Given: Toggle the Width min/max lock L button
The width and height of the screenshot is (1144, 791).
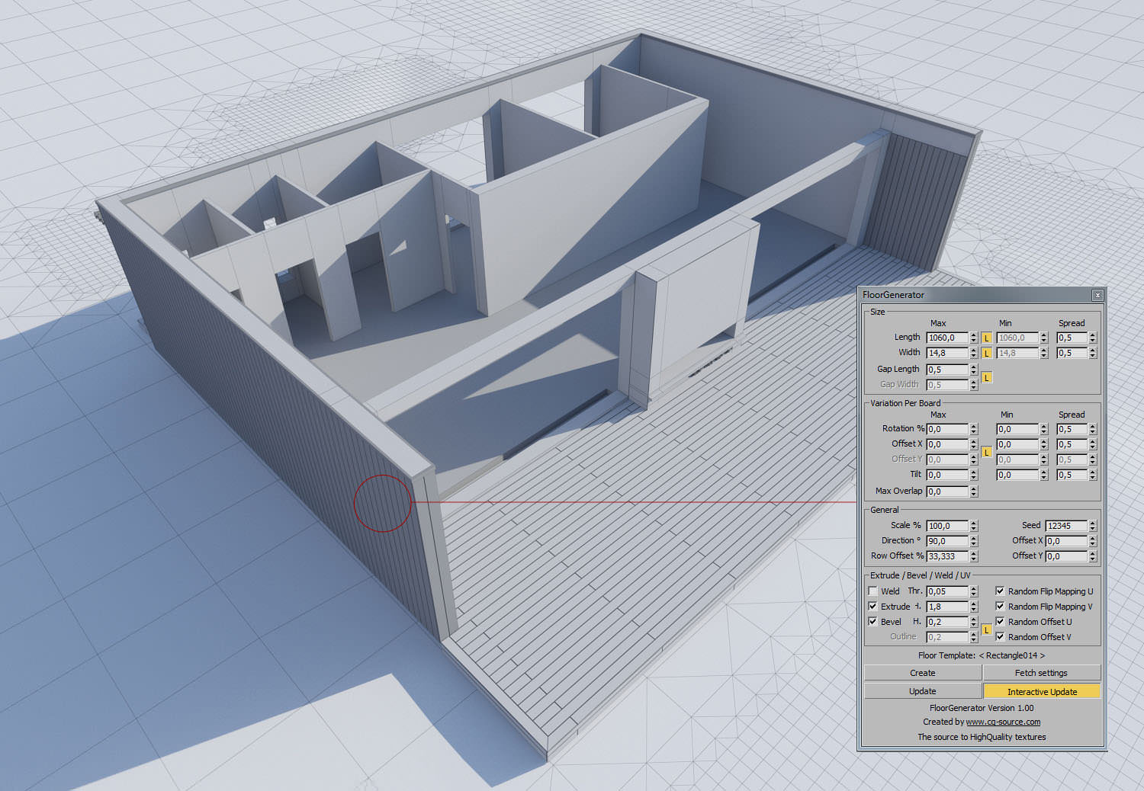Looking at the screenshot, I should [x=986, y=353].
